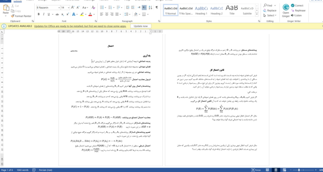Image resolution: width=323 pixels, height=172 pixels.
Task: Align text right
Action: point(112,14)
